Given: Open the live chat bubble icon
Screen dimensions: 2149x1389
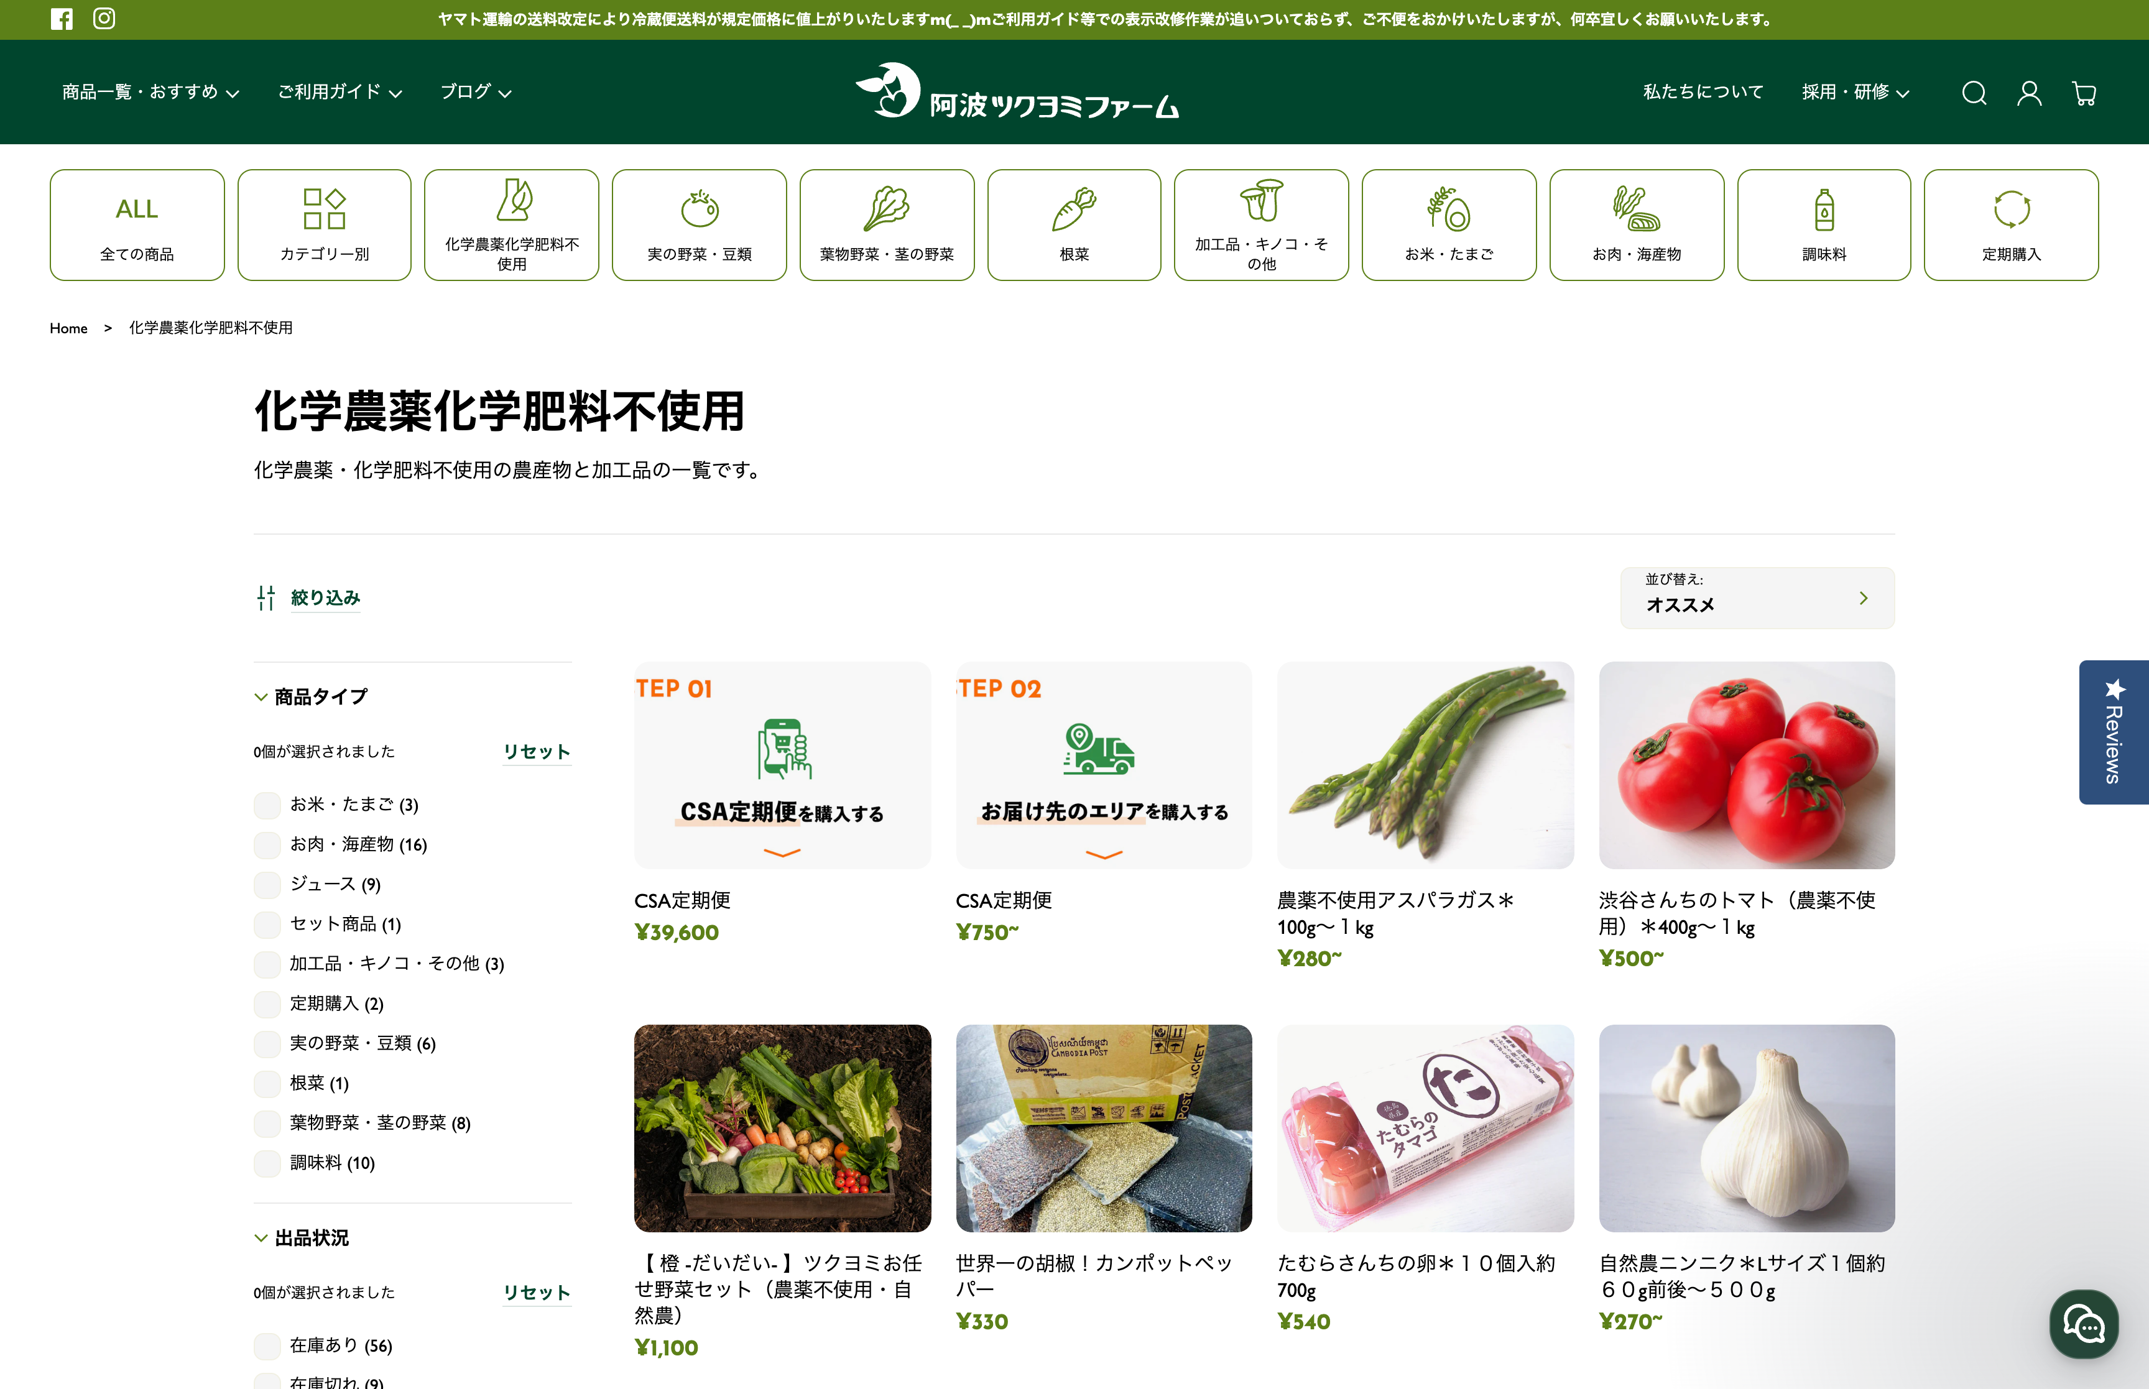Looking at the screenshot, I should 2083,1324.
